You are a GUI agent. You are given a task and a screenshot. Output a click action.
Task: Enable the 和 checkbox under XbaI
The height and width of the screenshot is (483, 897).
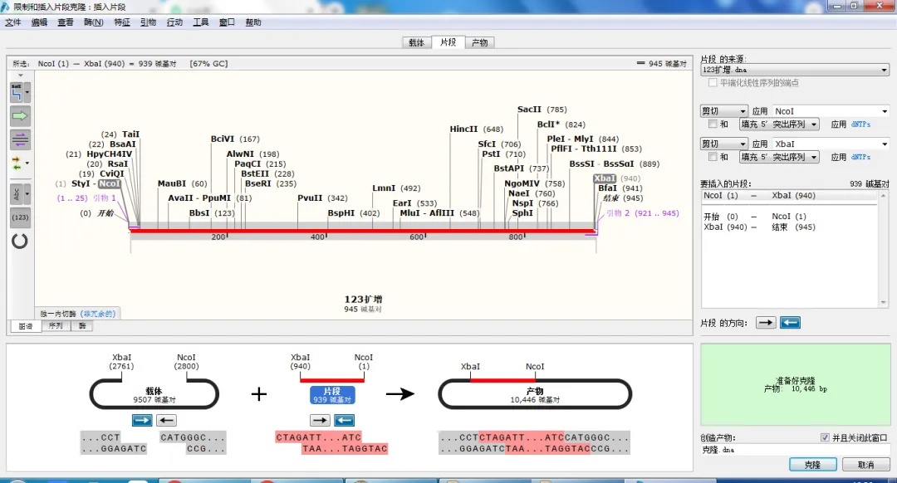point(712,157)
